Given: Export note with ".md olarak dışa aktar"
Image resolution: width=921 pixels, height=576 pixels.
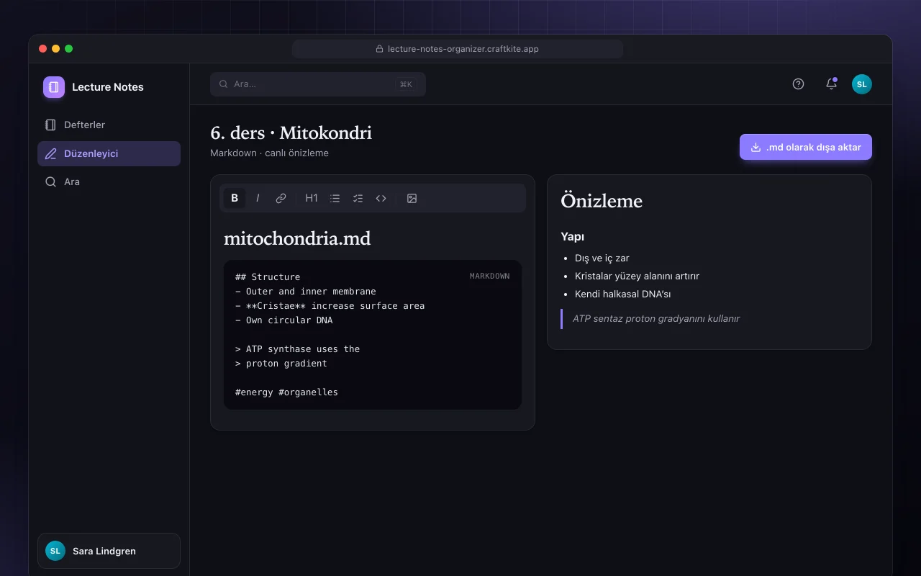Looking at the screenshot, I should click(x=806, y=147).
